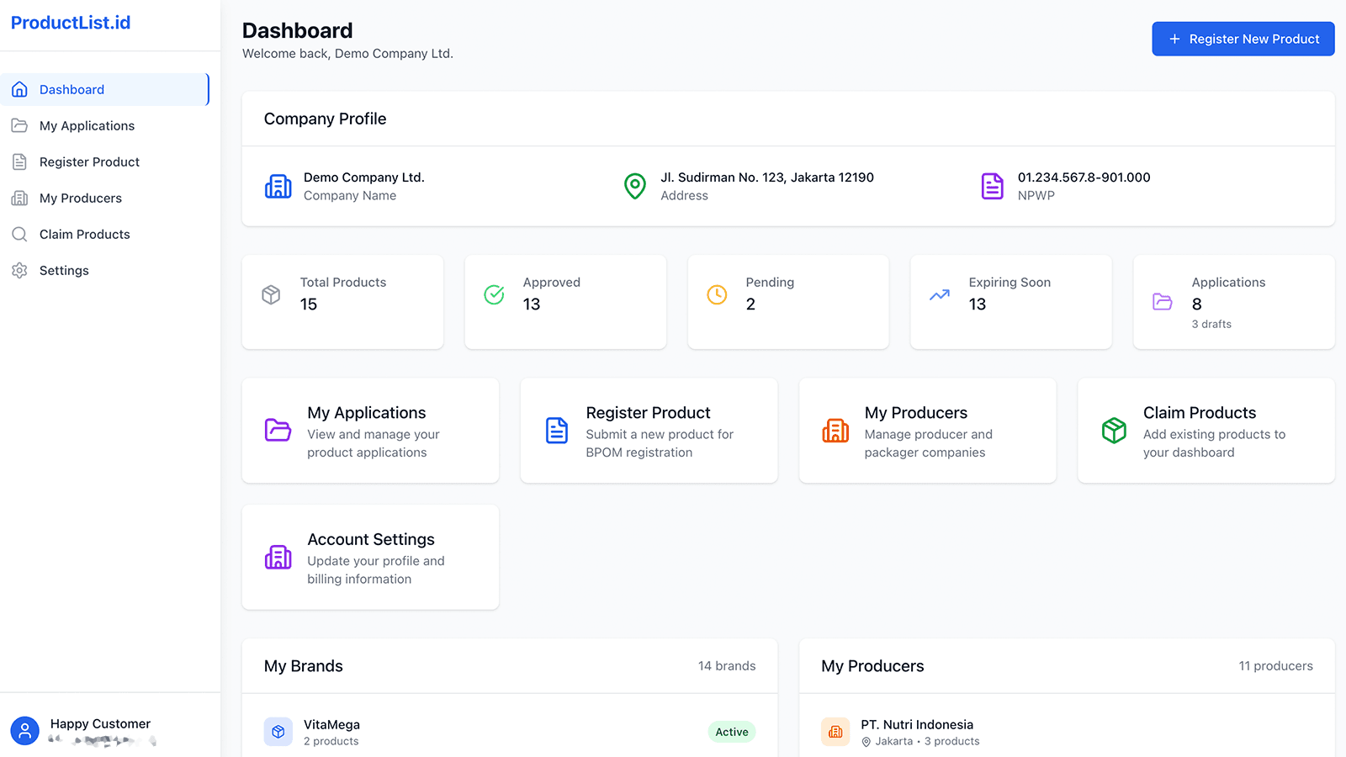1346x757 pixels.
Task: Click the Pending clock icon
Action: point(717,294)
